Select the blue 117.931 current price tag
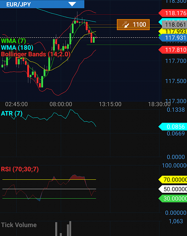This screenshot has width=187, height=236. click(x=173, y=38)
